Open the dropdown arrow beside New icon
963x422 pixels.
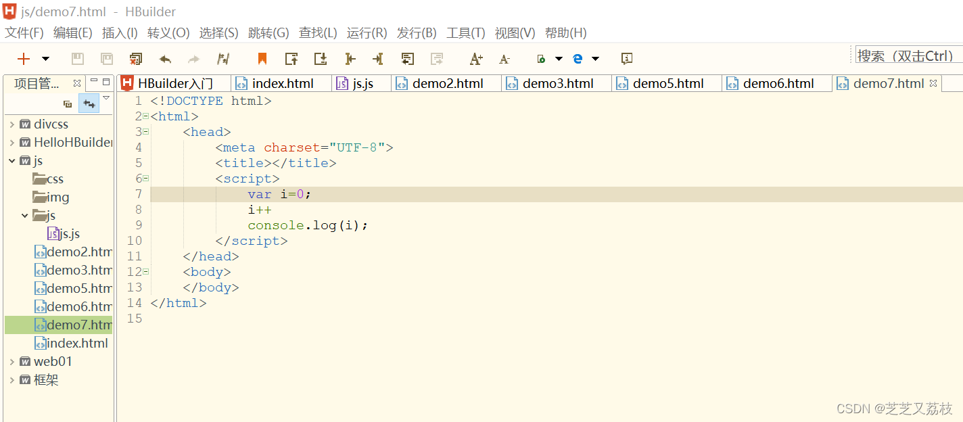click(45, 59)
